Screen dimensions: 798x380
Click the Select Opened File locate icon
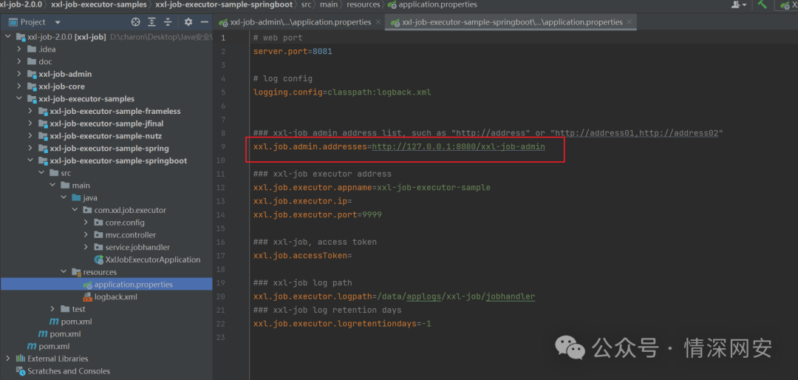coord(135,22)
